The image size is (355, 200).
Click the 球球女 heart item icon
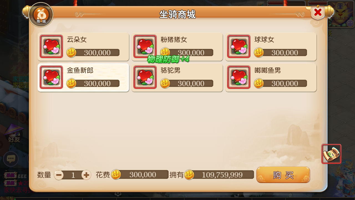[x=239, y=46]
